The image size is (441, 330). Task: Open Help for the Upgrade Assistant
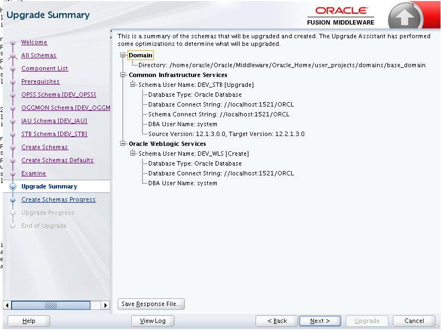[28, 321]
